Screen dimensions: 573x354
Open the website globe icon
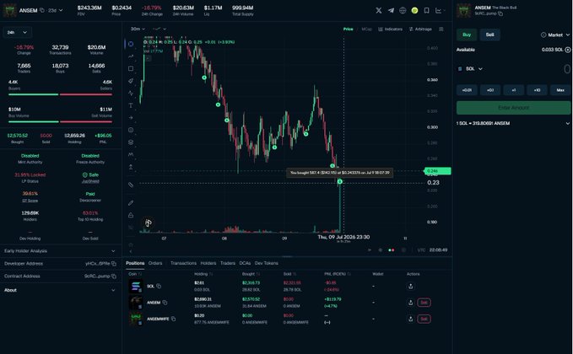(403, 11)
